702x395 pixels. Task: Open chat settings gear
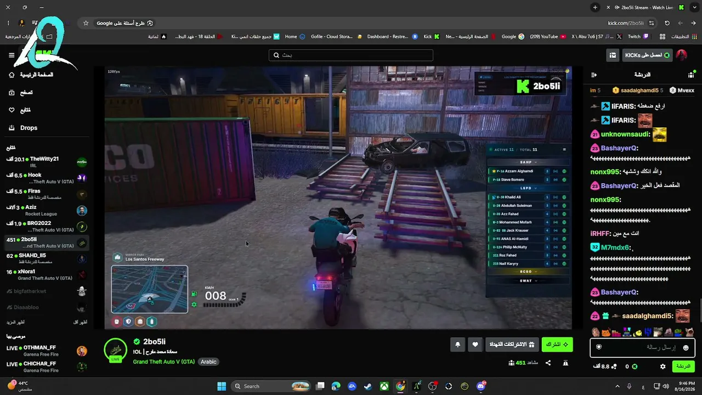click(663, 366)
